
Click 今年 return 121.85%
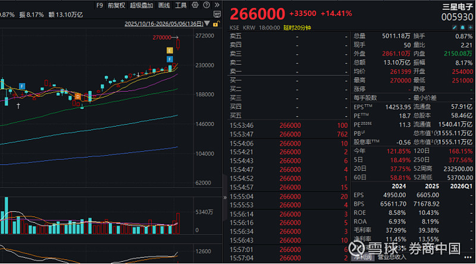tap(399, 151)
